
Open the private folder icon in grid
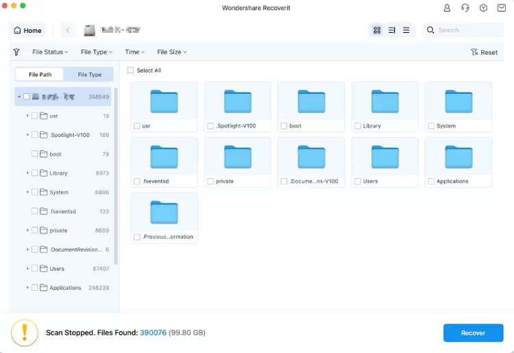[x=238, y=157]
